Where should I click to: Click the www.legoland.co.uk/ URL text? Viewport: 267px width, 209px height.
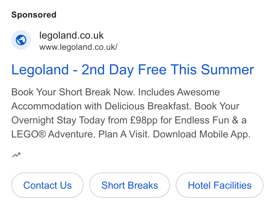(78, 47)
